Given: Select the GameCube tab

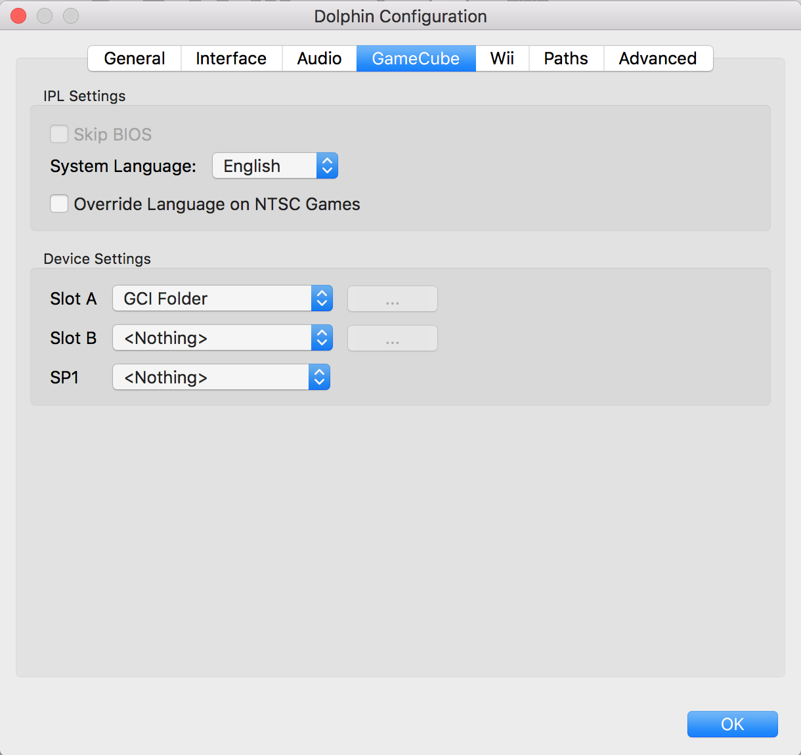Looking at the screenshot, I should coord(416,58).
